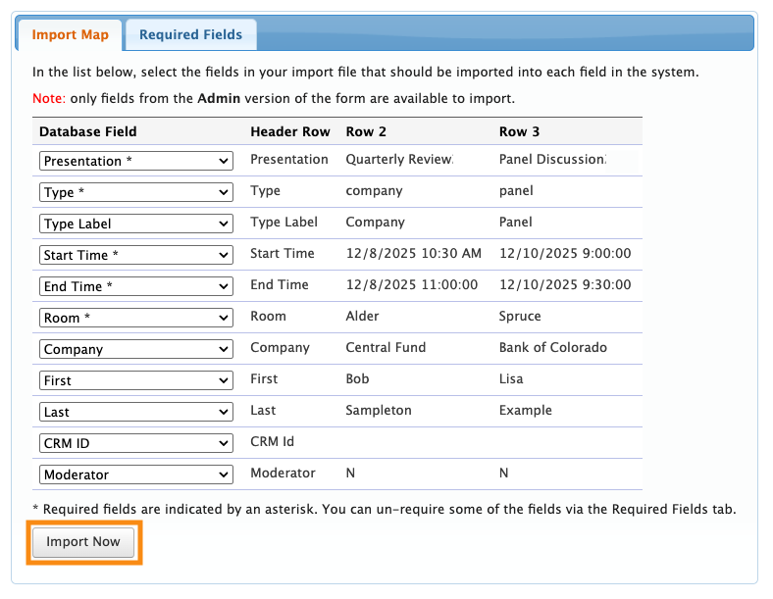Open the Last name field dropdown
Screen dimensions: 773x599
click(x=136, y=412)
